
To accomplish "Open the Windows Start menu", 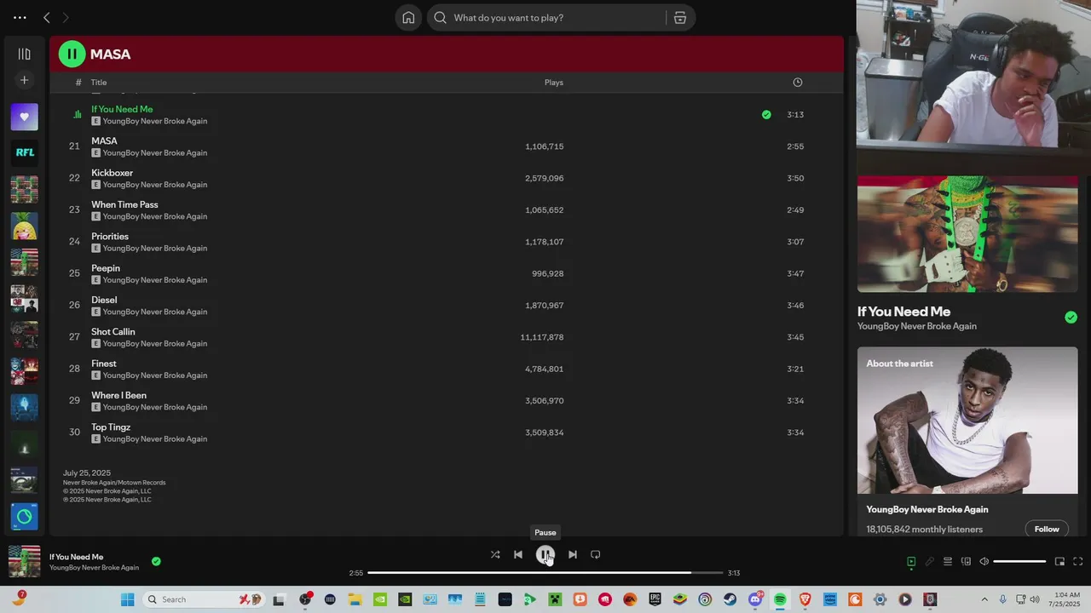I will (x=127, y=599).
